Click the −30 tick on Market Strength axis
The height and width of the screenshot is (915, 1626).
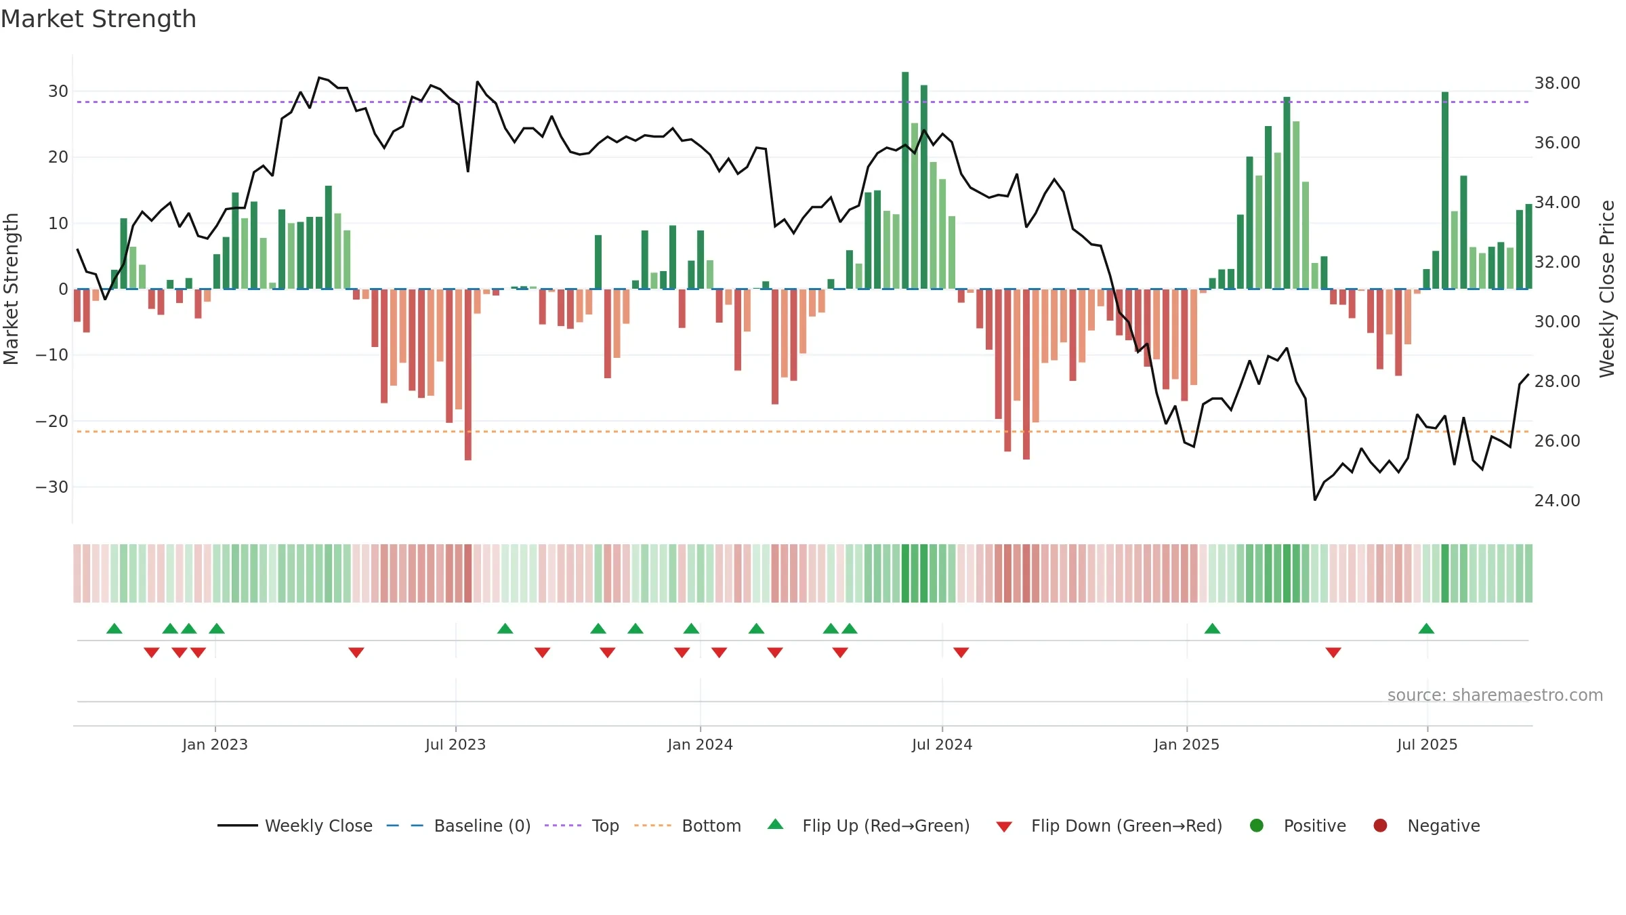[52, 487]
